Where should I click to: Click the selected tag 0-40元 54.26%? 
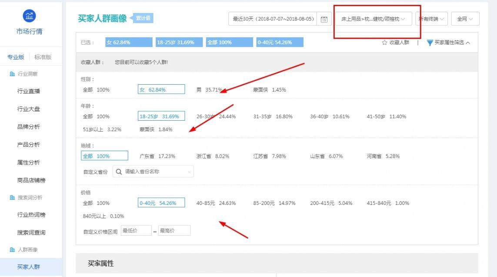coord(280,42)
